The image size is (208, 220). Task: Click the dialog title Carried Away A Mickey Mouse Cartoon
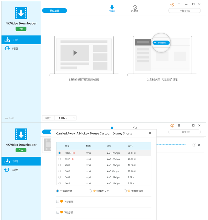coord(94,133)
